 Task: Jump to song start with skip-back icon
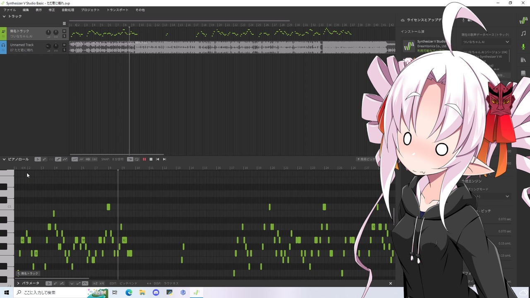(x=157, y=159)
